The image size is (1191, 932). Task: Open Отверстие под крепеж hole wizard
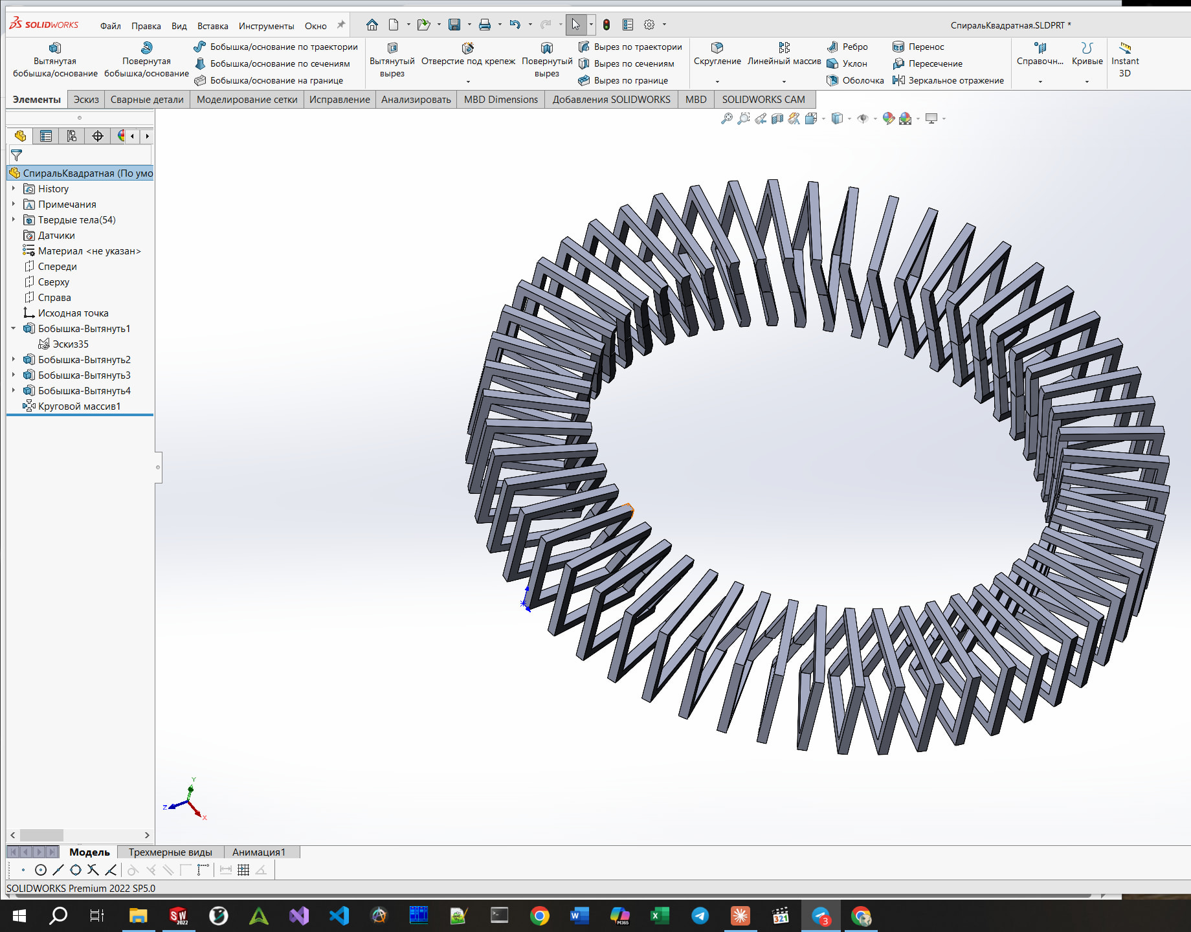467,48
